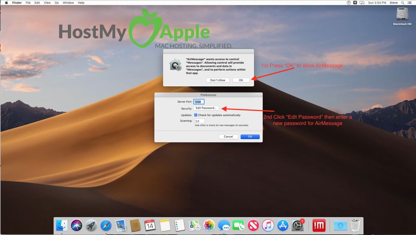The width and height of the screenshot is (416, 235).
Task: Open Steve user menu in menu bar
Action: (393, 3)
